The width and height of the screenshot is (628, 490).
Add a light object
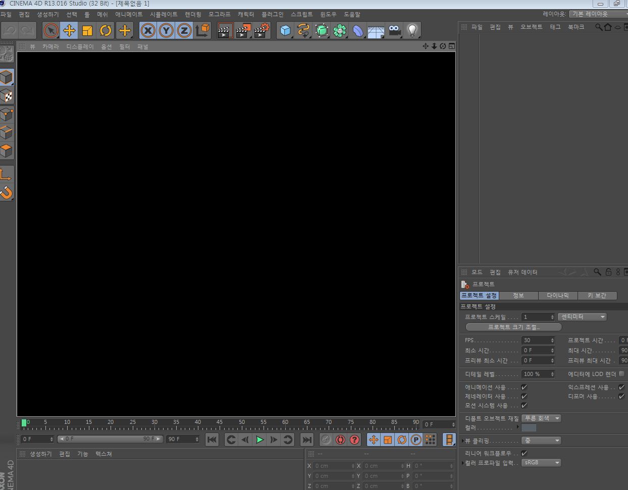pyautogui.click(x=412, y=31)
